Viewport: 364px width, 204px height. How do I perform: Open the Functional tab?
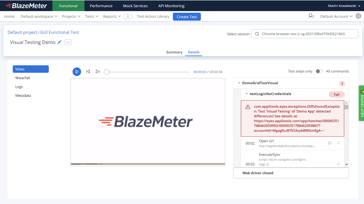[x=68, y=6]
